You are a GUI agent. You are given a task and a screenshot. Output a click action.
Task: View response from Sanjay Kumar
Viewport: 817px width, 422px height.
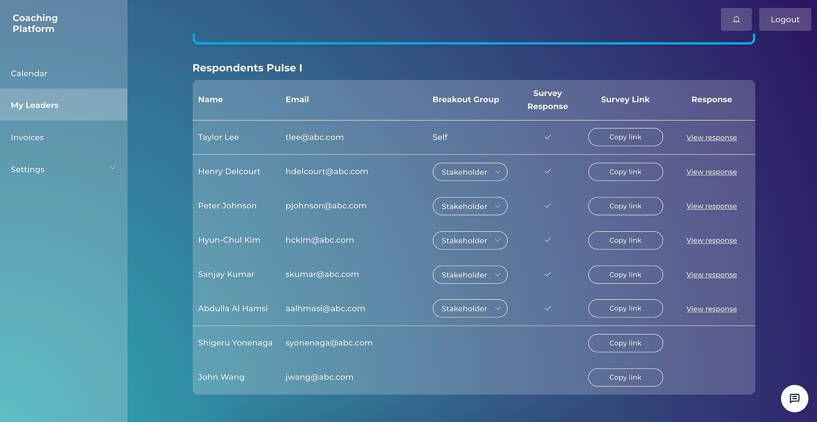tap(711, 275)
